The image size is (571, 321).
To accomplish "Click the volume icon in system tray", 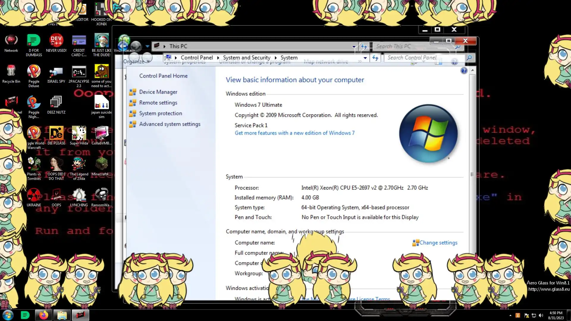I will click(541, 315).
